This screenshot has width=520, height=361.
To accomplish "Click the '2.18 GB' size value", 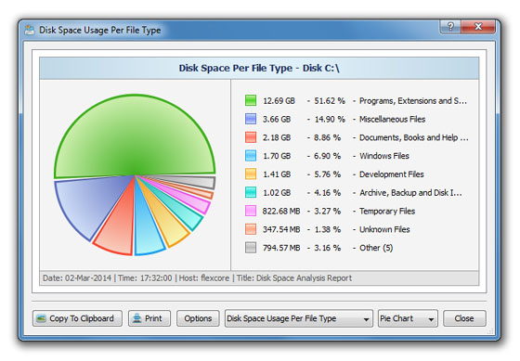I will point(277,137).
